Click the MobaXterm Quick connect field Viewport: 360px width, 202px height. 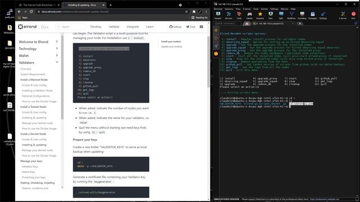click(227, 24)
